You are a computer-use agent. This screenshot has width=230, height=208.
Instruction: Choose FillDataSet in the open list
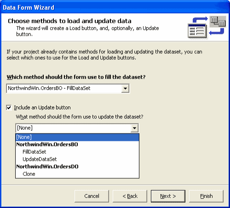[x=34, y=152]
